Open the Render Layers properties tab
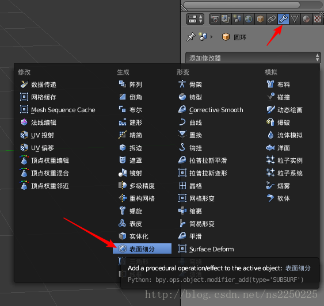The width and height of the screenshot is (324, 306). pos(226,19)
